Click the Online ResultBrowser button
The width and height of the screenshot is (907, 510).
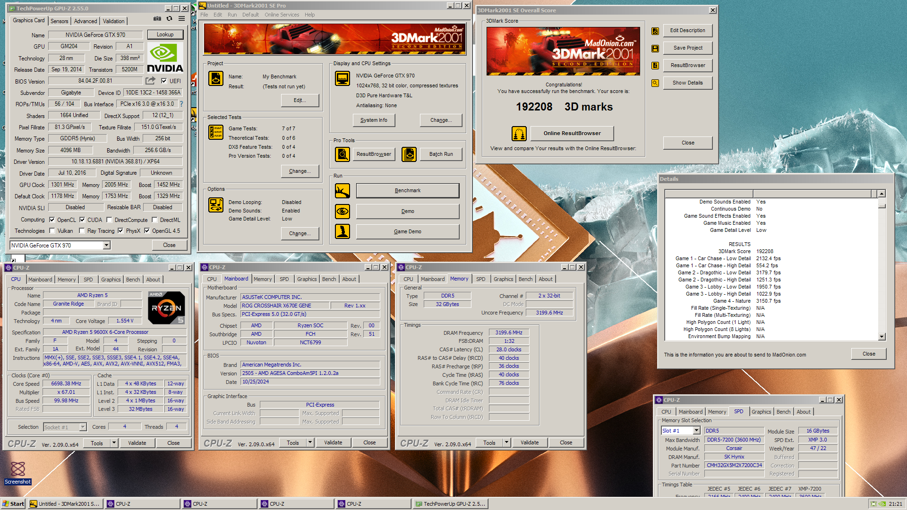click(572, 133)
